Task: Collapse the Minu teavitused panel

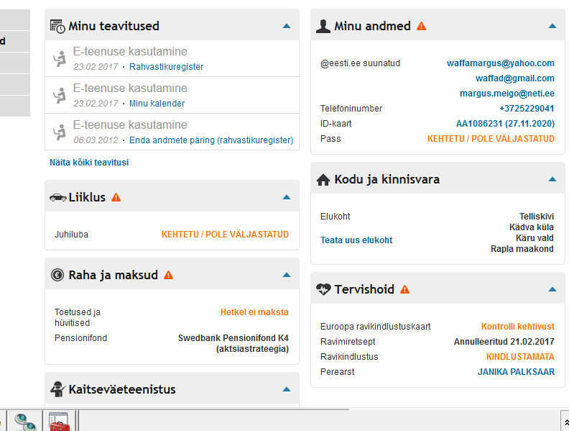Action: click(x=287, y=26)
